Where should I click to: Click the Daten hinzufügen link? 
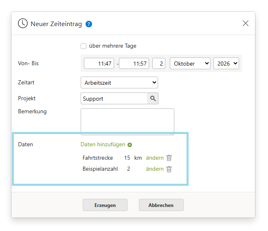coord(103,145)
